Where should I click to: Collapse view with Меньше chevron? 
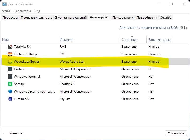tap(5, 133)
